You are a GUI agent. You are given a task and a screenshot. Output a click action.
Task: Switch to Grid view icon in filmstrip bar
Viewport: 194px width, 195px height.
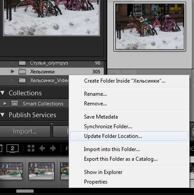tap(31, 148)
